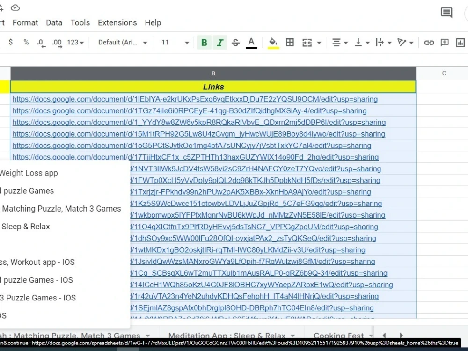The image size is (468, 351).
Task: Select column C header
Action: pyautogui.click(x=444, y=73)
